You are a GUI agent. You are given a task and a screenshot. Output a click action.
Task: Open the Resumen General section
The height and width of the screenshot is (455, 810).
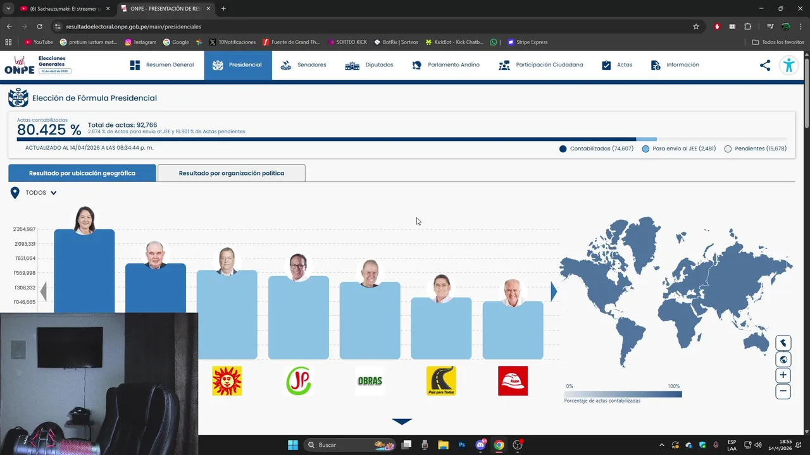point(161,65)
